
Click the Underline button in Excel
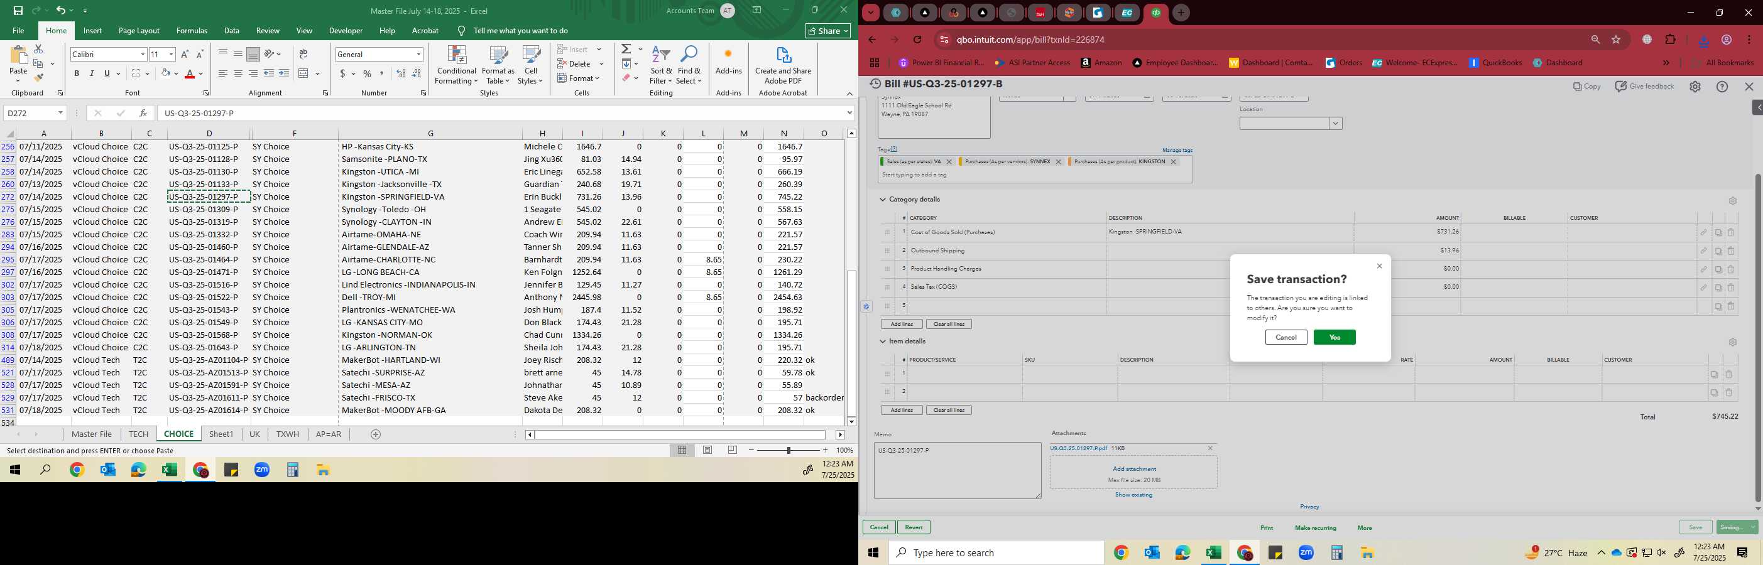107,74
